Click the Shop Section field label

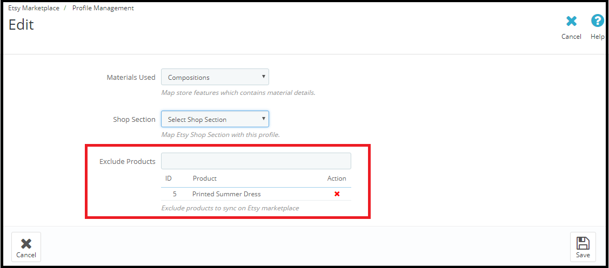click(134, 119)
